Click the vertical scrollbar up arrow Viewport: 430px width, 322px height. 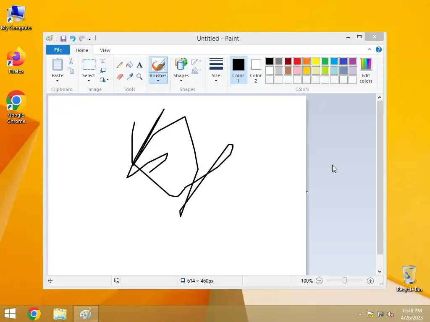tap(380, 97)
